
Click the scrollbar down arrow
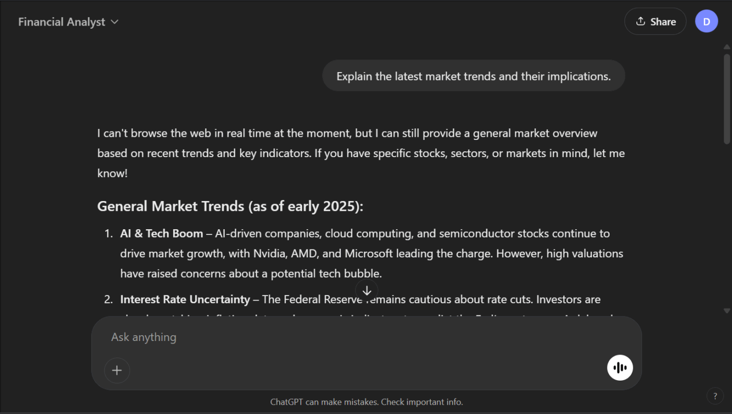(x=727, y=311)
